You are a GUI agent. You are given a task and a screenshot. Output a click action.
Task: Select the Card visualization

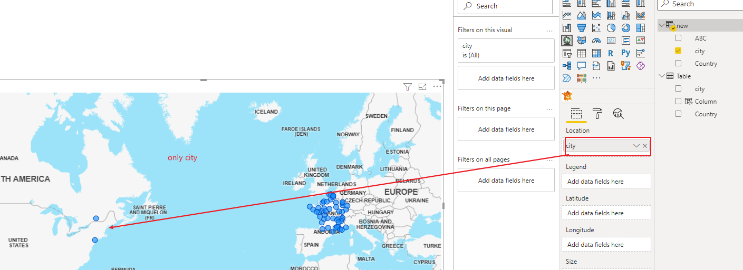pos(611,41)
